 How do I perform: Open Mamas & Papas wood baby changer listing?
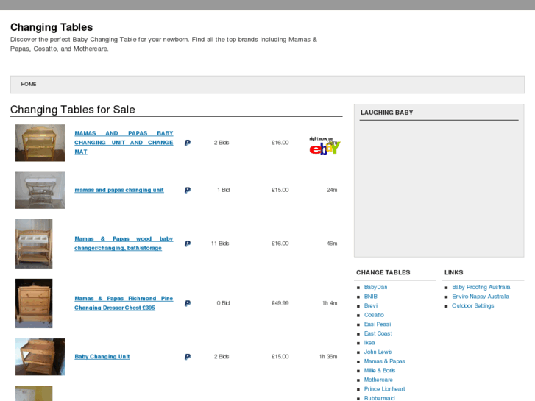click(124, 244)
